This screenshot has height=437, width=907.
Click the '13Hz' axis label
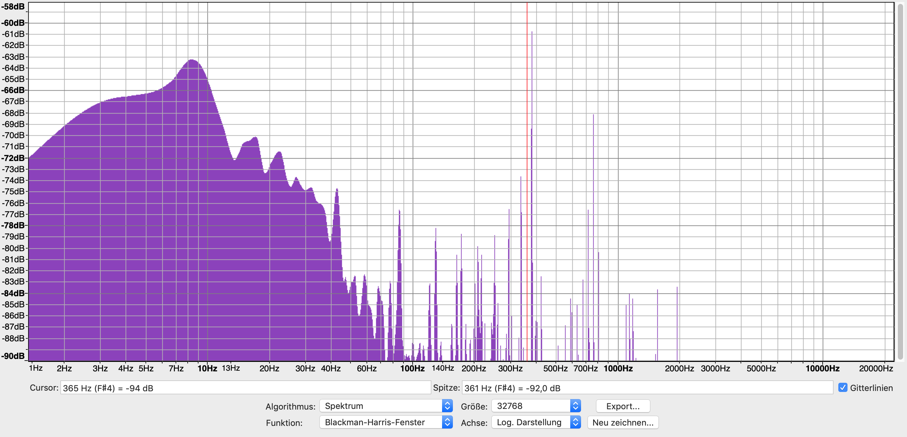231,368
